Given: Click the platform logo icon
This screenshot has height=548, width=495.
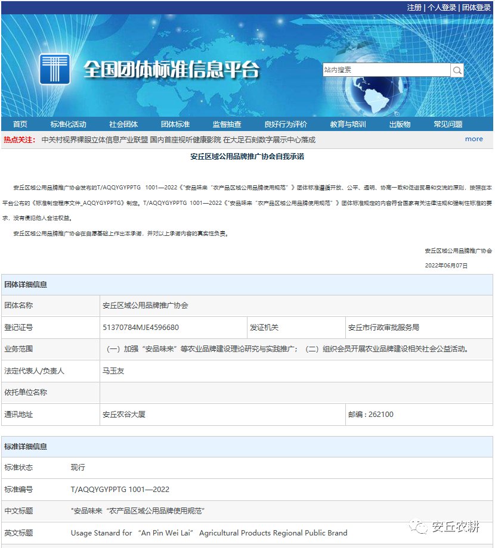Looking at the screenshot, I should click(55, 69).
